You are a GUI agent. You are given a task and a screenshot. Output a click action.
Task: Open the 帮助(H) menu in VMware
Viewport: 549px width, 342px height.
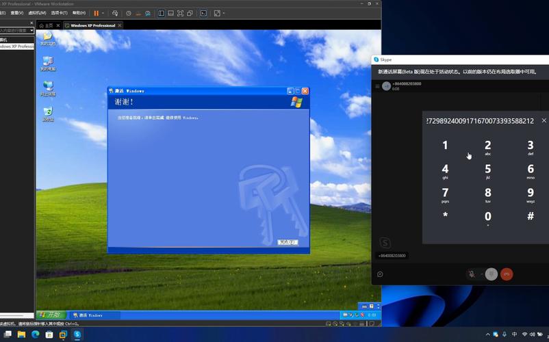coord(79,13)
